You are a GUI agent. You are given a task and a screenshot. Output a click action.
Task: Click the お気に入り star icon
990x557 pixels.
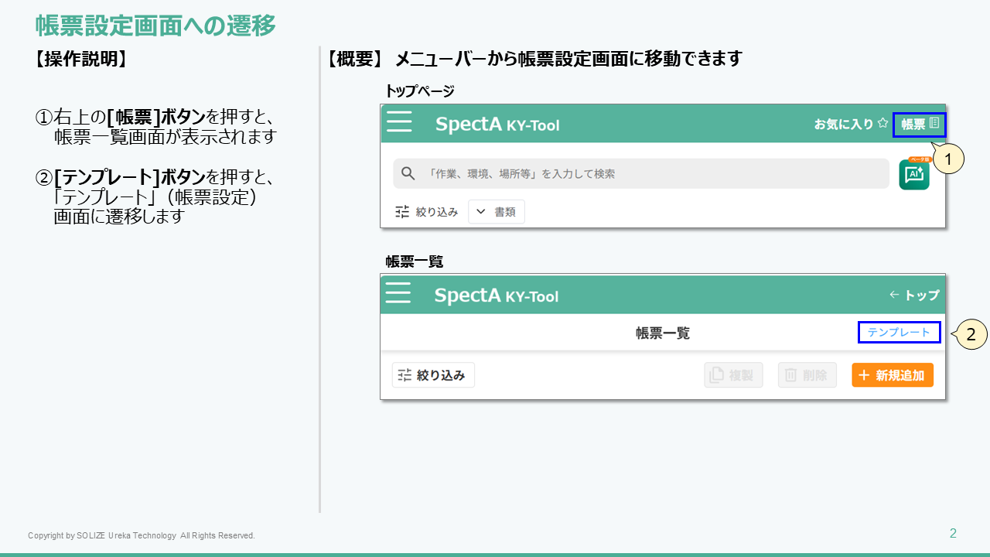(882, 123)
